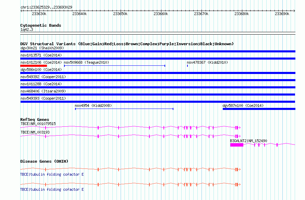Select the Cytogenetic Bands track title
The image size is (305, 200).
[41, 25]
